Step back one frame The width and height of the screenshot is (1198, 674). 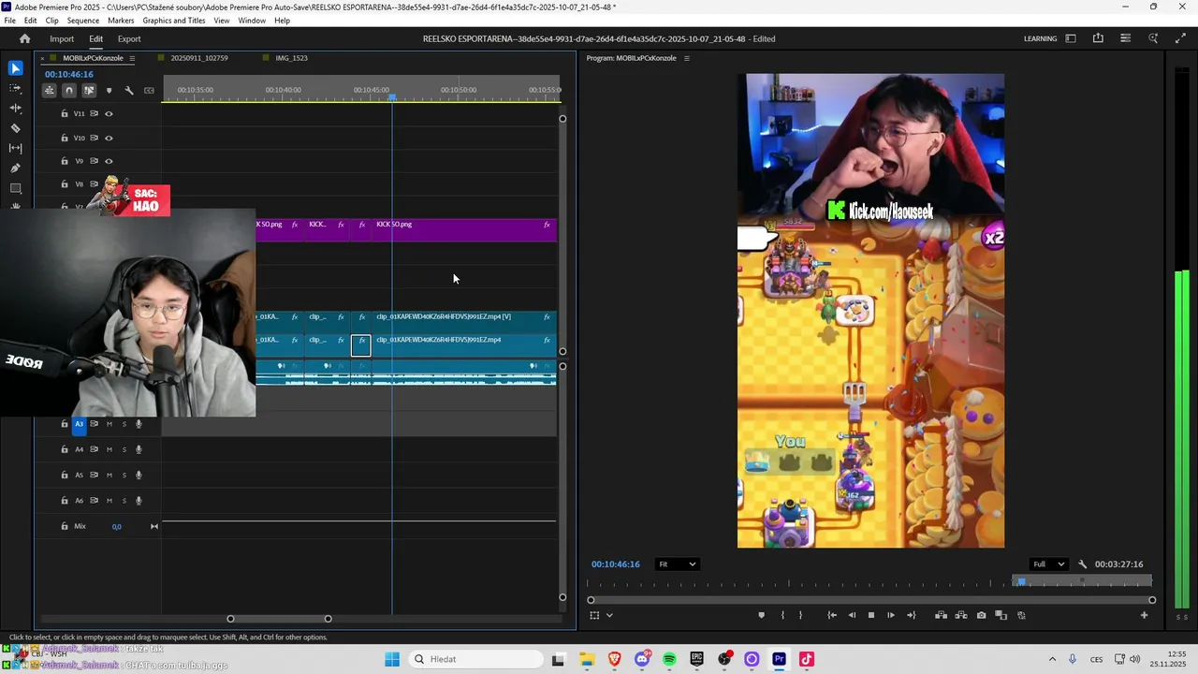click(x=852, y=615)
